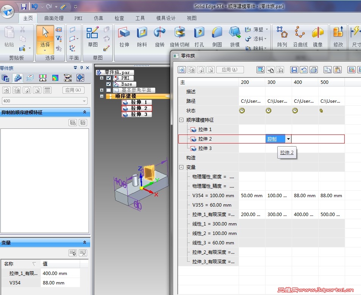Open the 模具设计 ribbon tab

click(166, 18)
